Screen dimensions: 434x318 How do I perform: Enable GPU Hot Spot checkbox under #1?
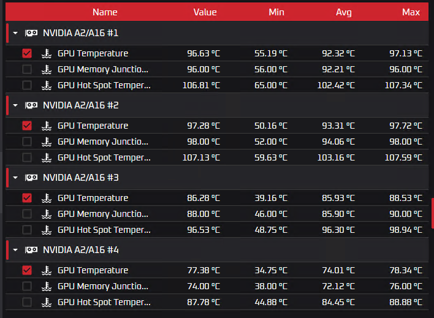click(27, 85)
